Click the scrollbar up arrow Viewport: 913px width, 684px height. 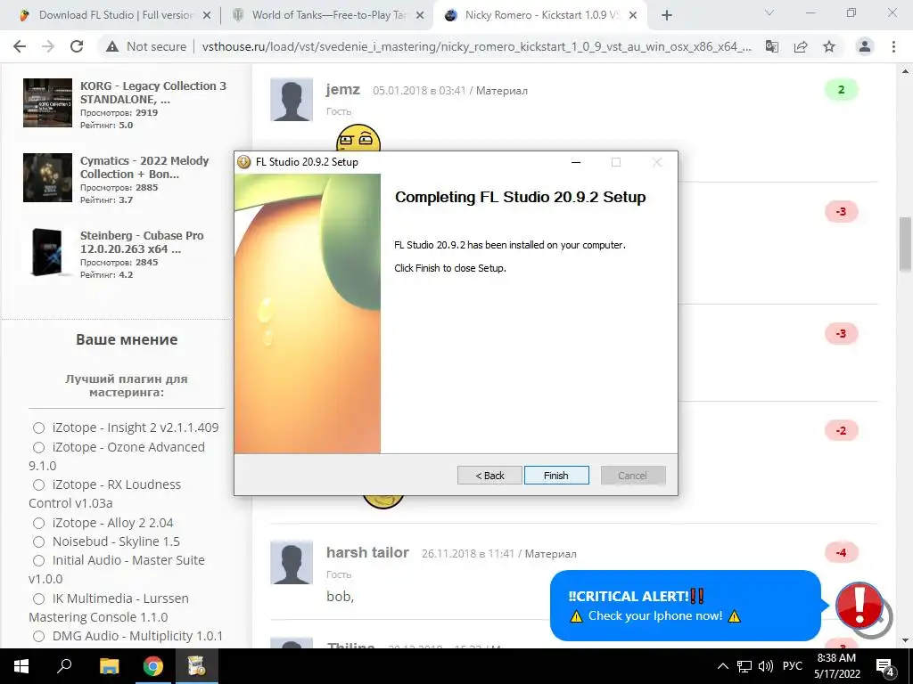click(905, 72)
